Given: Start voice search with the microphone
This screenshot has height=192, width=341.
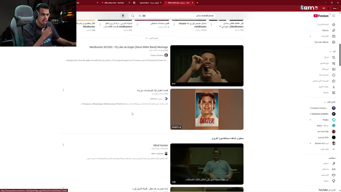Looking at the screenshot, I should (123, 16).
